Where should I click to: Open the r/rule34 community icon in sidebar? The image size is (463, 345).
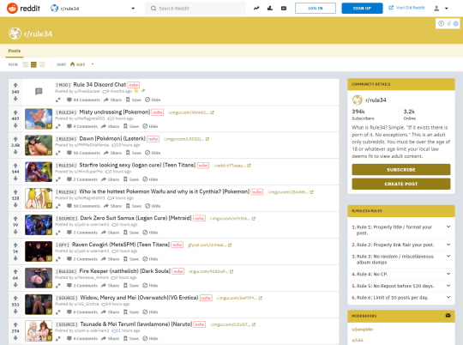(x=358, y=100)
